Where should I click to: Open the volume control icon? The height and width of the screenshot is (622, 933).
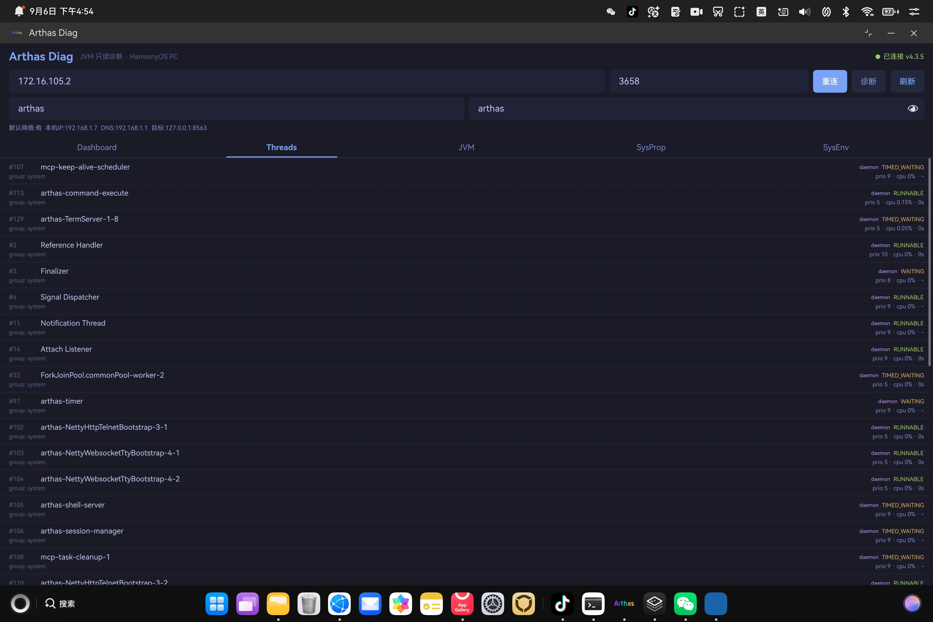(x=804, y=11)
